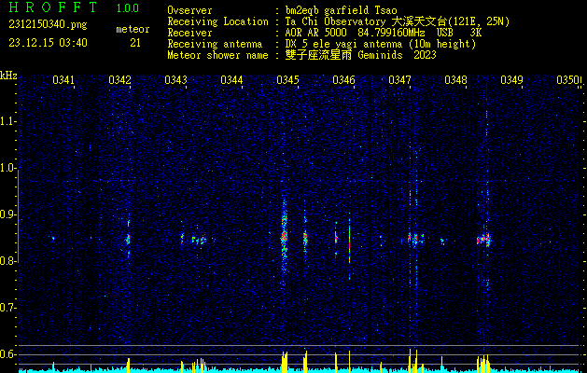Click the 0347 time marker

click(399, 81)
